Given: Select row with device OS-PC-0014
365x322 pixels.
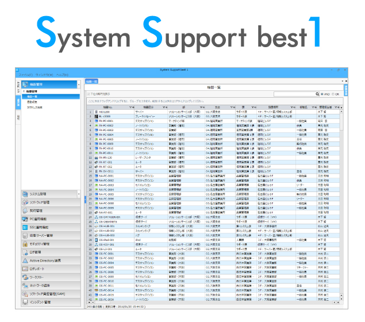Looking at the screenshot, I should 213,290.
